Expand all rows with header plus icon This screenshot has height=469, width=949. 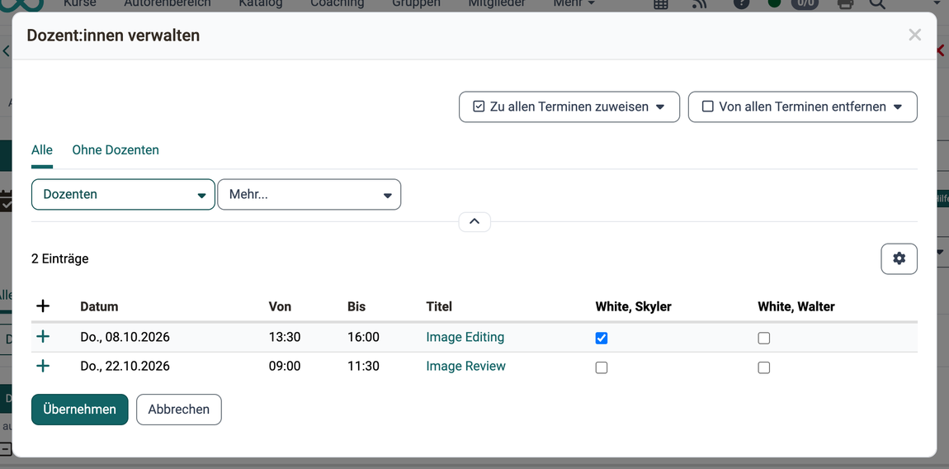[42, 306]
